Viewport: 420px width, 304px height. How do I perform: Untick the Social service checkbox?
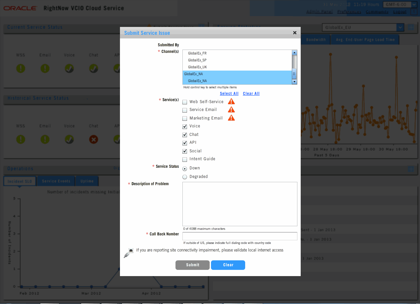185,151
